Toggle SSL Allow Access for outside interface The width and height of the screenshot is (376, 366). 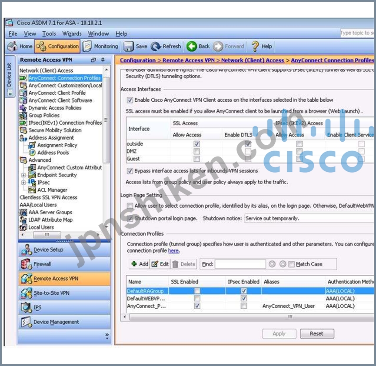[196, 144]
